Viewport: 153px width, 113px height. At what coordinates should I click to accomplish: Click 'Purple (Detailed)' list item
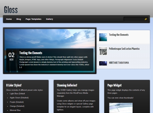[x=17, y=102]
